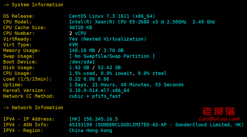247x137 pixels.
Task: Click the /dev/sda1 boot device path
Action: coord(82,62)
